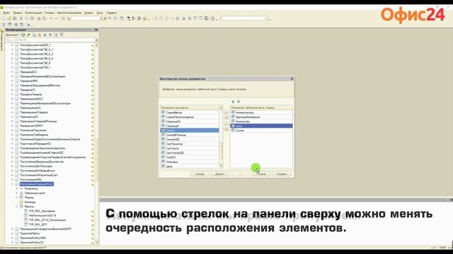The height and width of the screenshot is (254, 453).
Task: Click the pencil Edit icon in configuration toolbar
Action: tap(28, 35)
